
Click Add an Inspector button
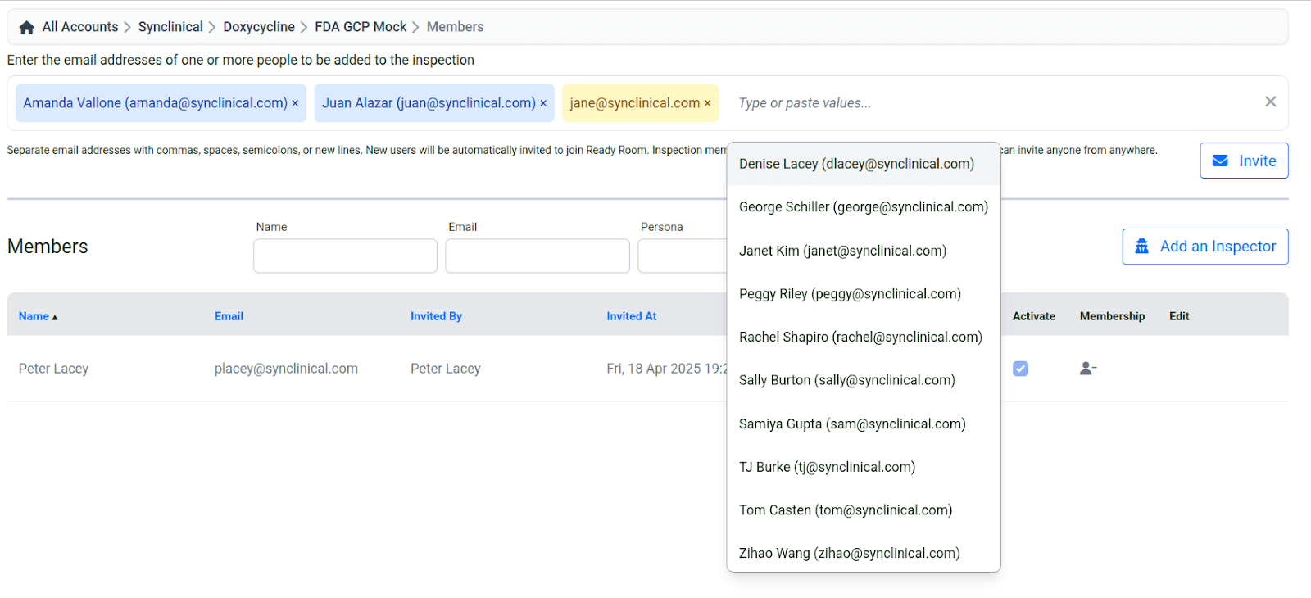pos(1204,247)
